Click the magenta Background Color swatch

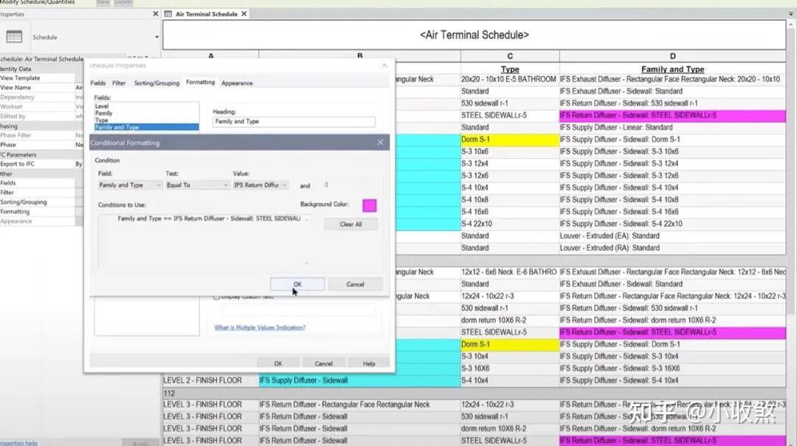tap(369, 205)
